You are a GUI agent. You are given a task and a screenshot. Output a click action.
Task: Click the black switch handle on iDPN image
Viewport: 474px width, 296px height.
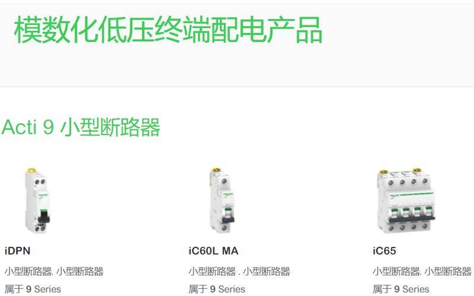point(43,217)
